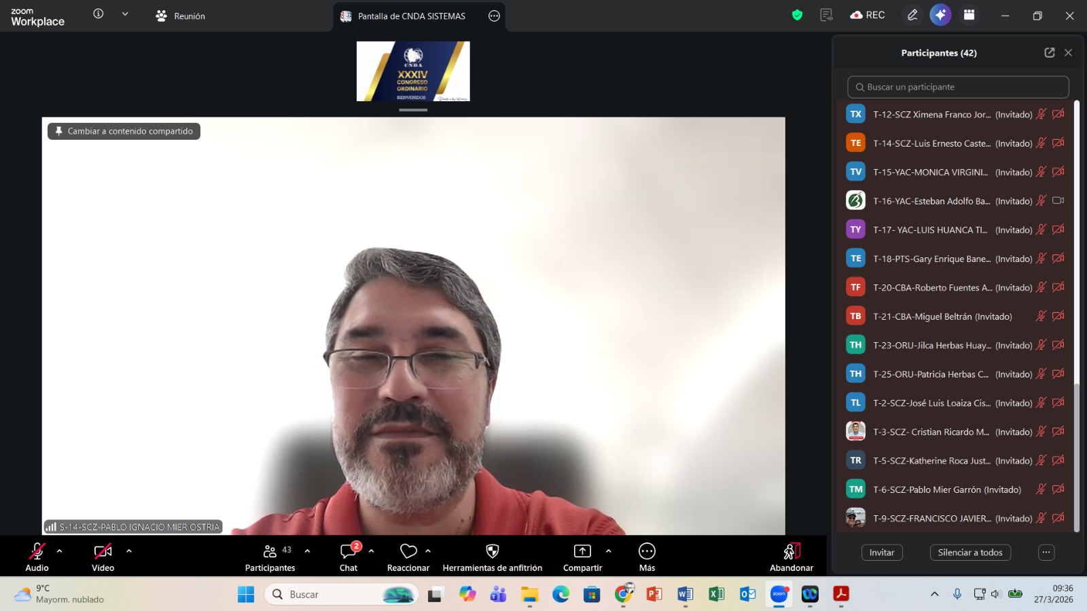Screen dimensions: 1087x611
Task: Click the Más three-dots icon
Action: [647, 551]
